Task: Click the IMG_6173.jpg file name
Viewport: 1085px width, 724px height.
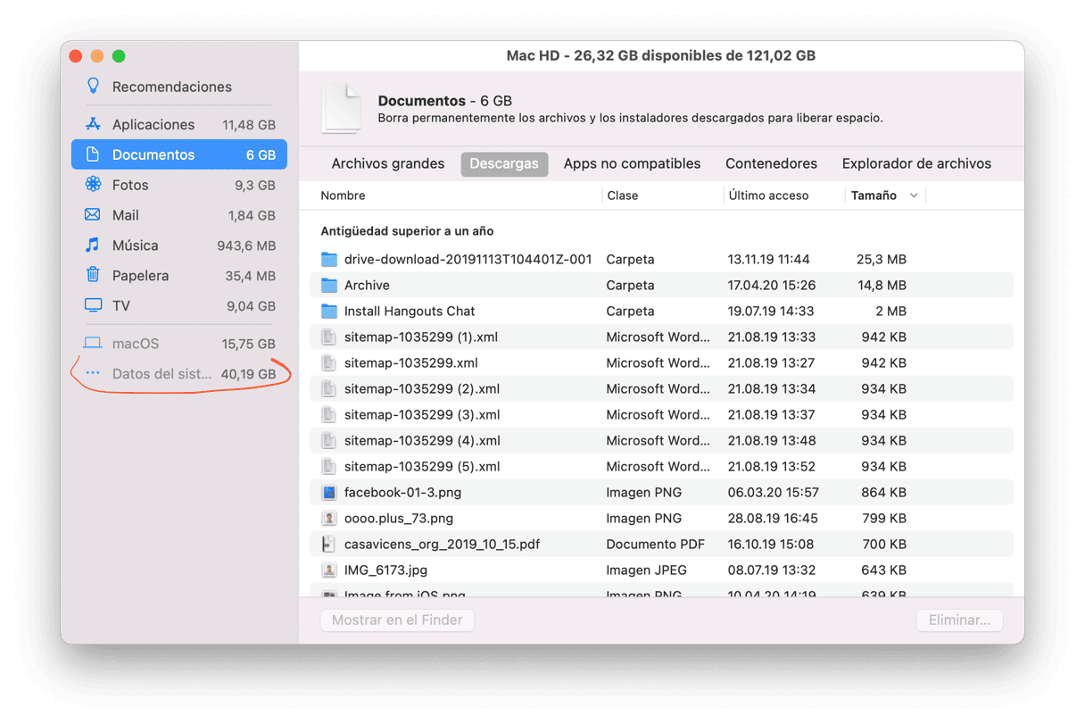Action: pyautogui.click(x=385, y=570)
